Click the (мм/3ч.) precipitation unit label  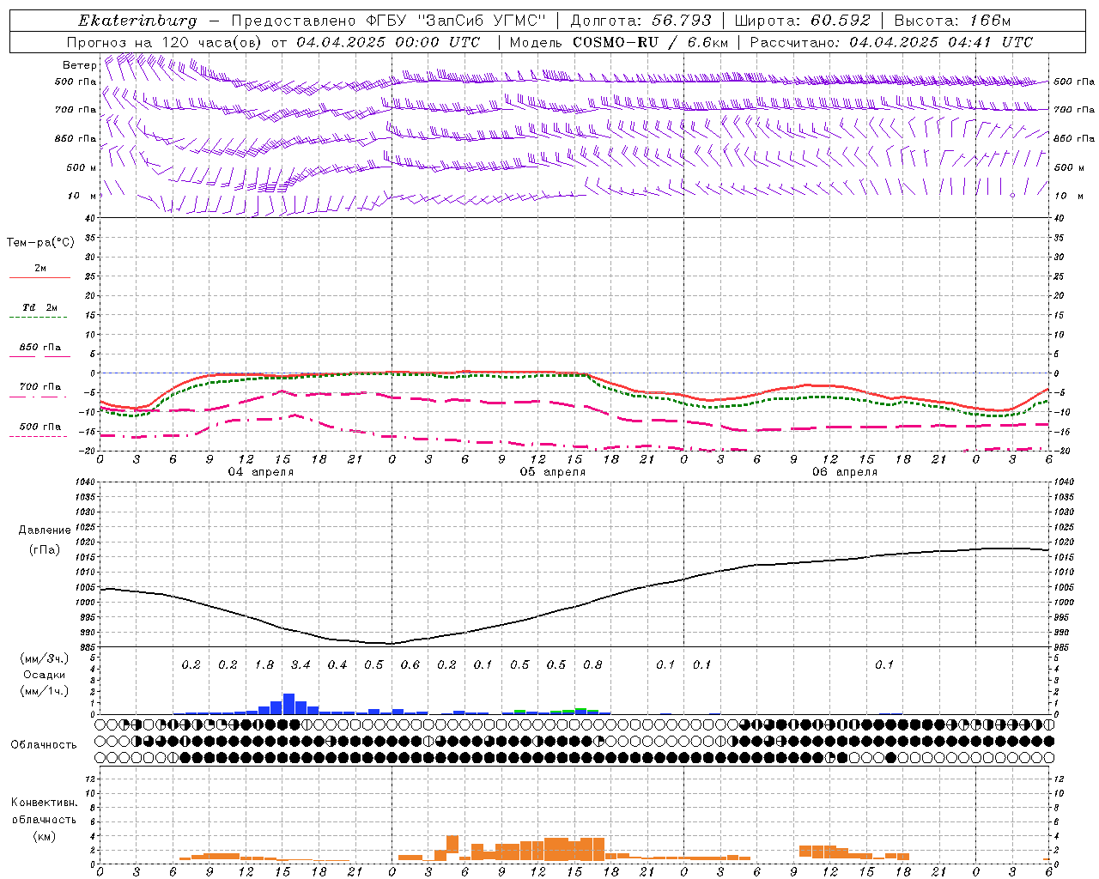point(45,658)
